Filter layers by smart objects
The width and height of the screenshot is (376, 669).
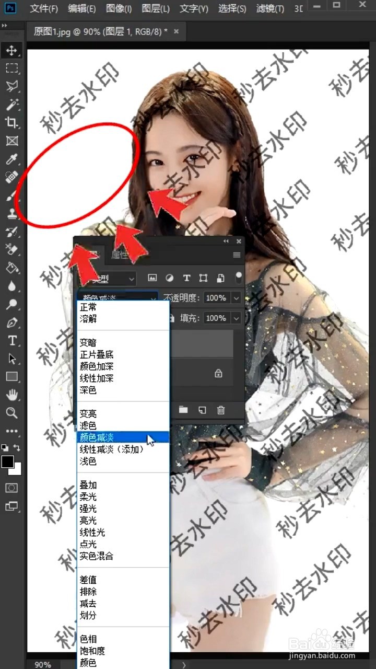click(x=221, y=278)
